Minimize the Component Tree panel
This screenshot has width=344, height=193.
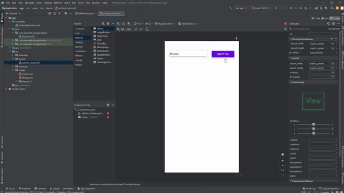tap(113, 105)
